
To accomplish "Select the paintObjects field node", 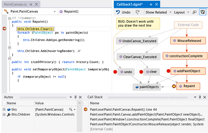I will (x=147, y=87).
